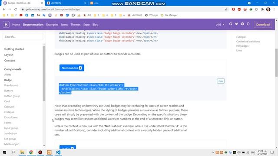Image resolution: width=278 pixels, height=156 pixels.
Task: Open bookmark folder 3
Action: click(96, 15)
